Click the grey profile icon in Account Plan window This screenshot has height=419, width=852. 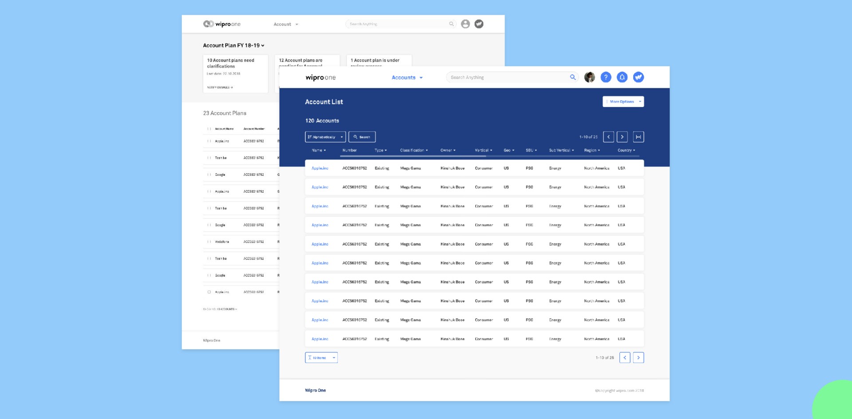tap(465, 24)
